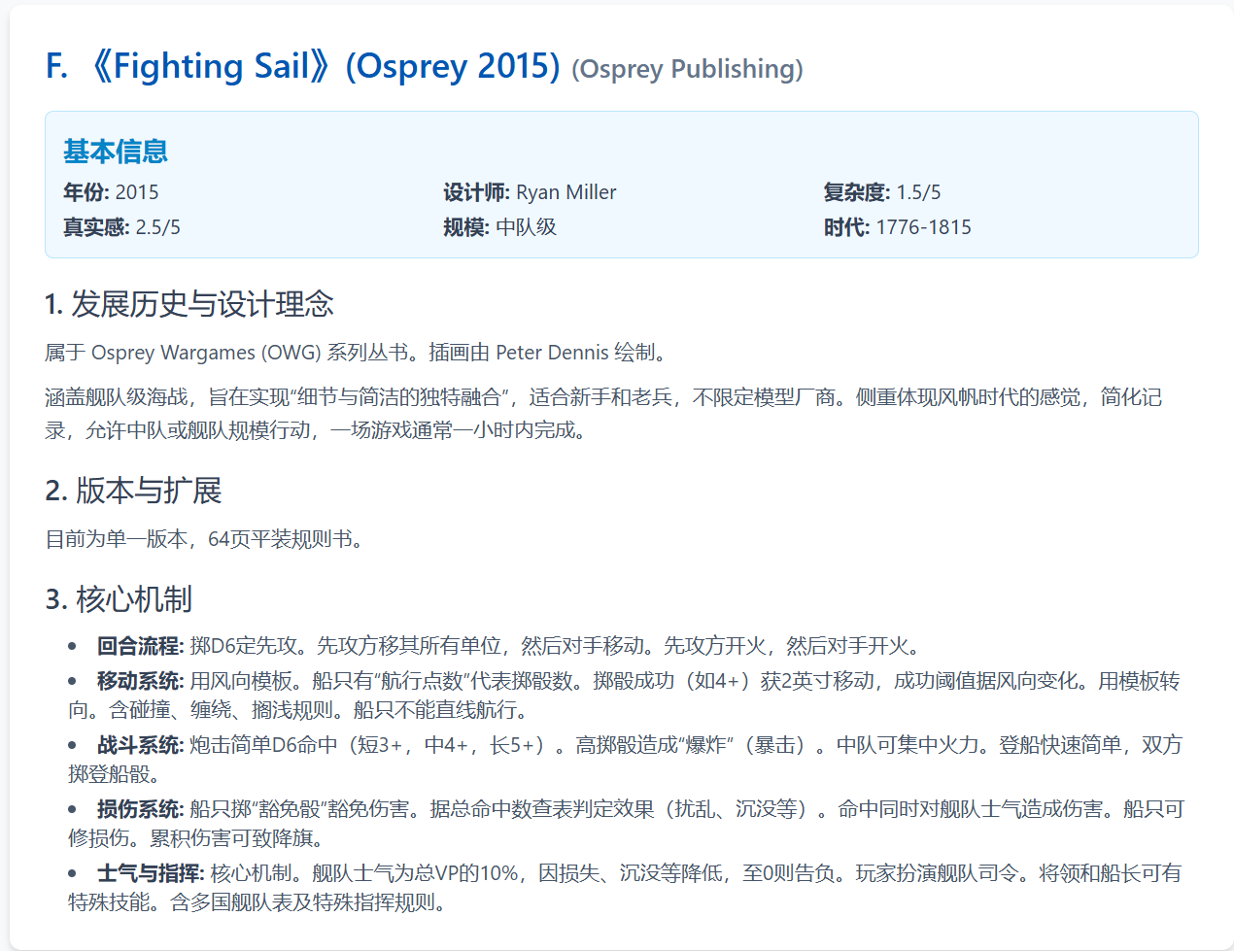
Task: Select the "损伤系统:" bullet label
Action: click(x=141, y=809)
